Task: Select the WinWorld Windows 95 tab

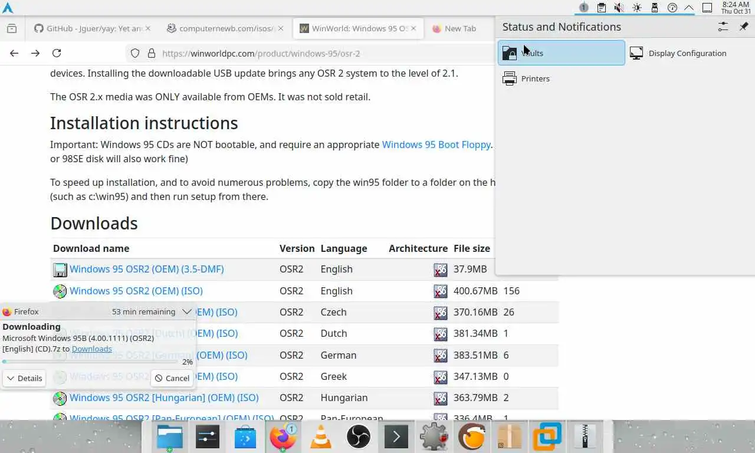Action: pyautogui.click(x=358, y=28)
